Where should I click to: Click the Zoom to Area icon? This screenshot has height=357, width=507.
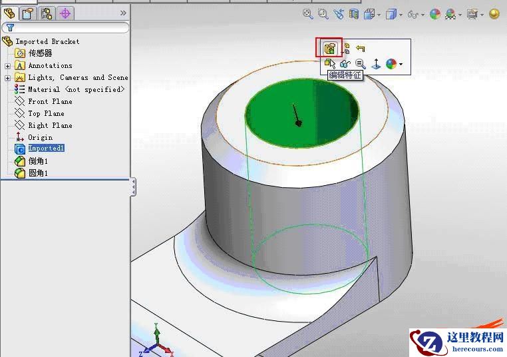[323, 14]
